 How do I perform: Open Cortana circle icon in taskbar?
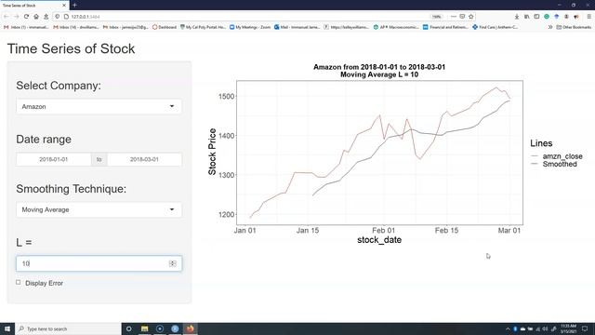pos(129,328)
